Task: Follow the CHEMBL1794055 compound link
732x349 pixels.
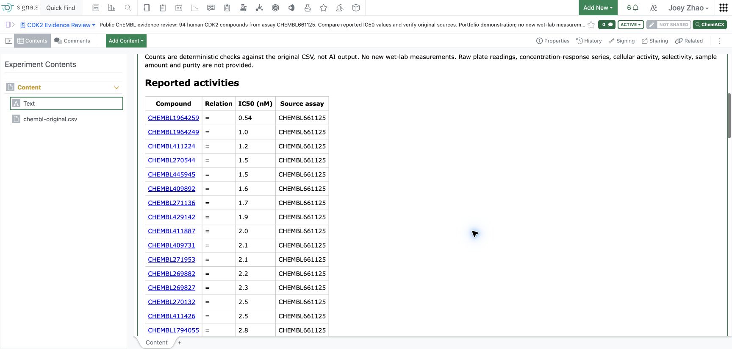Action: point(173,330)
